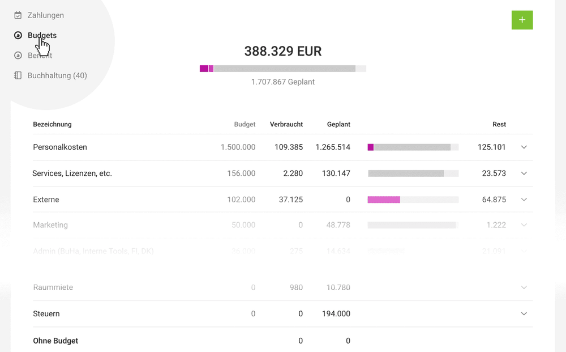Viewport: 566px width, 352px height.
Task: Click the Zahlungen calendar icon
Action: 18,15
